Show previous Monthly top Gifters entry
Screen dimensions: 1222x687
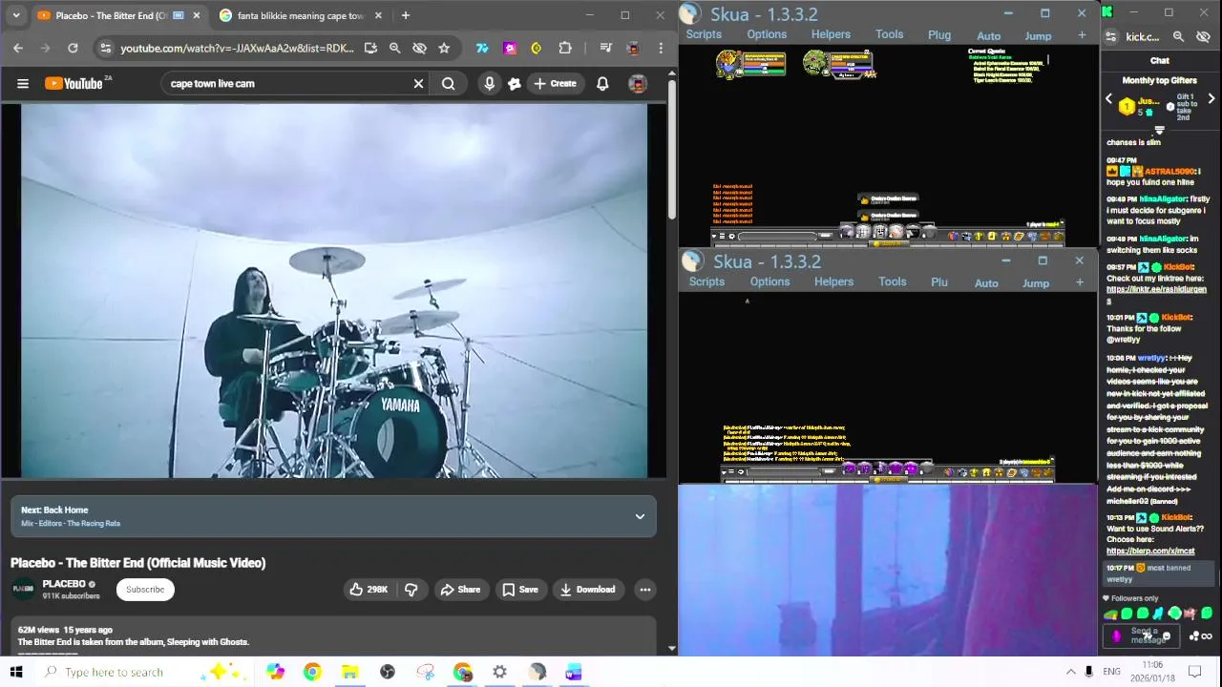pos(1108,99)
